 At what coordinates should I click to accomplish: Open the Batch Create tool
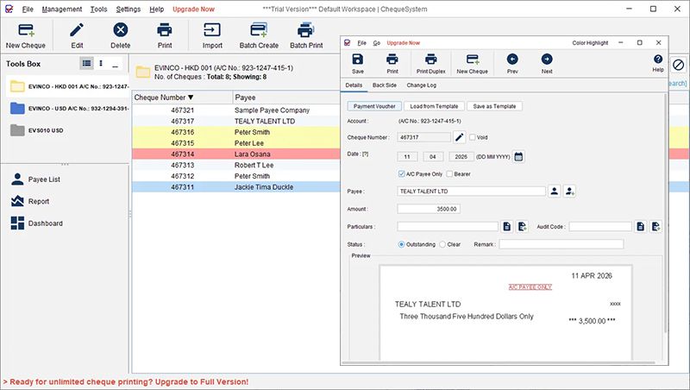[x=259, y=35]
